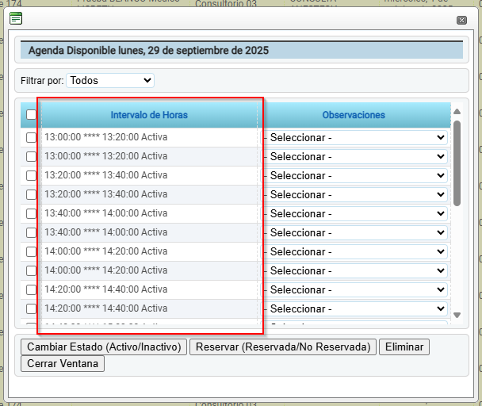This screenshot has width=482, height=406.
Task: Click the green agenda icon in dialog header
Action: pyautogui.click(x=16, y=19)
